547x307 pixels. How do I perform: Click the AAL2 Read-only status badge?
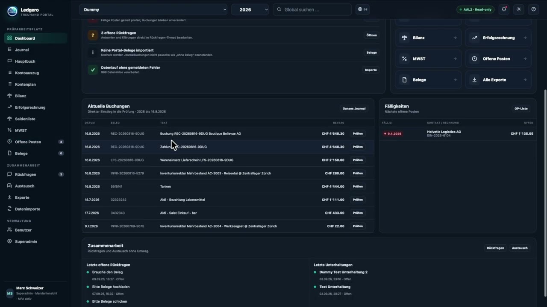pyautogui.click(x=475, y=9)
